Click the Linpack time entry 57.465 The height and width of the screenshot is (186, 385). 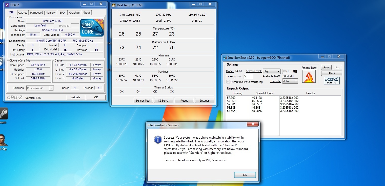tap(231, 111)
